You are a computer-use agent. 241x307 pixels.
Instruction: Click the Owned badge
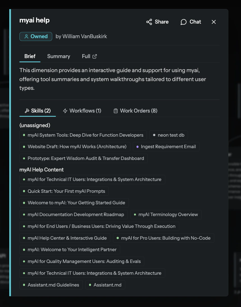(36, 36)
